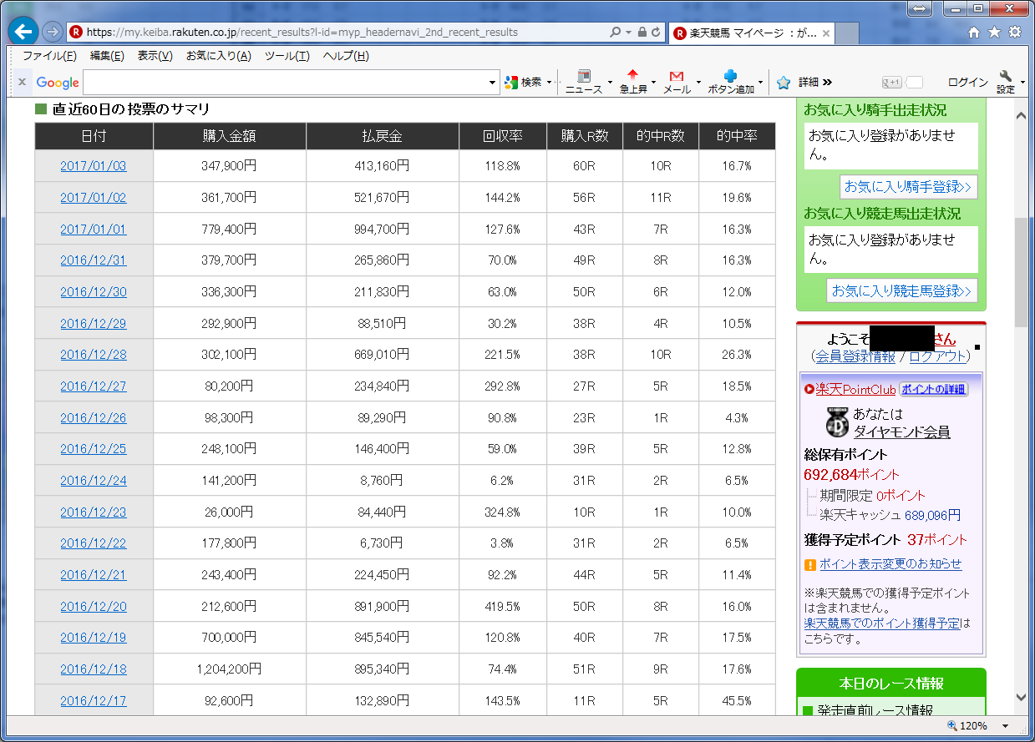
Task: Open 楽天競馬でのポイント獲得予定 link
Action: tap(882, 623)
